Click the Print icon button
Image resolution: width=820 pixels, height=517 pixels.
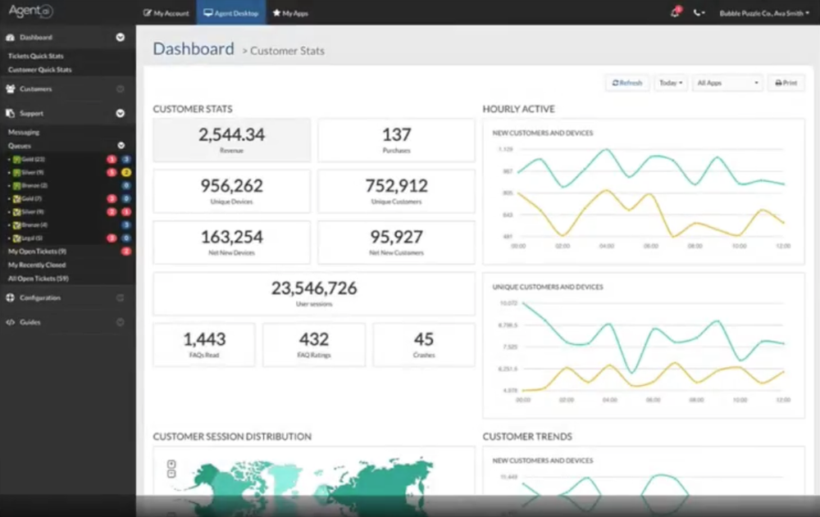777,83
